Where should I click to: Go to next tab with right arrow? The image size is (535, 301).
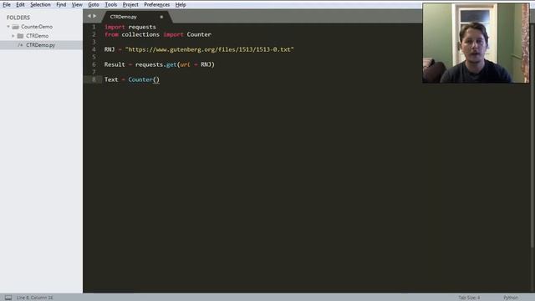point(94,16)
